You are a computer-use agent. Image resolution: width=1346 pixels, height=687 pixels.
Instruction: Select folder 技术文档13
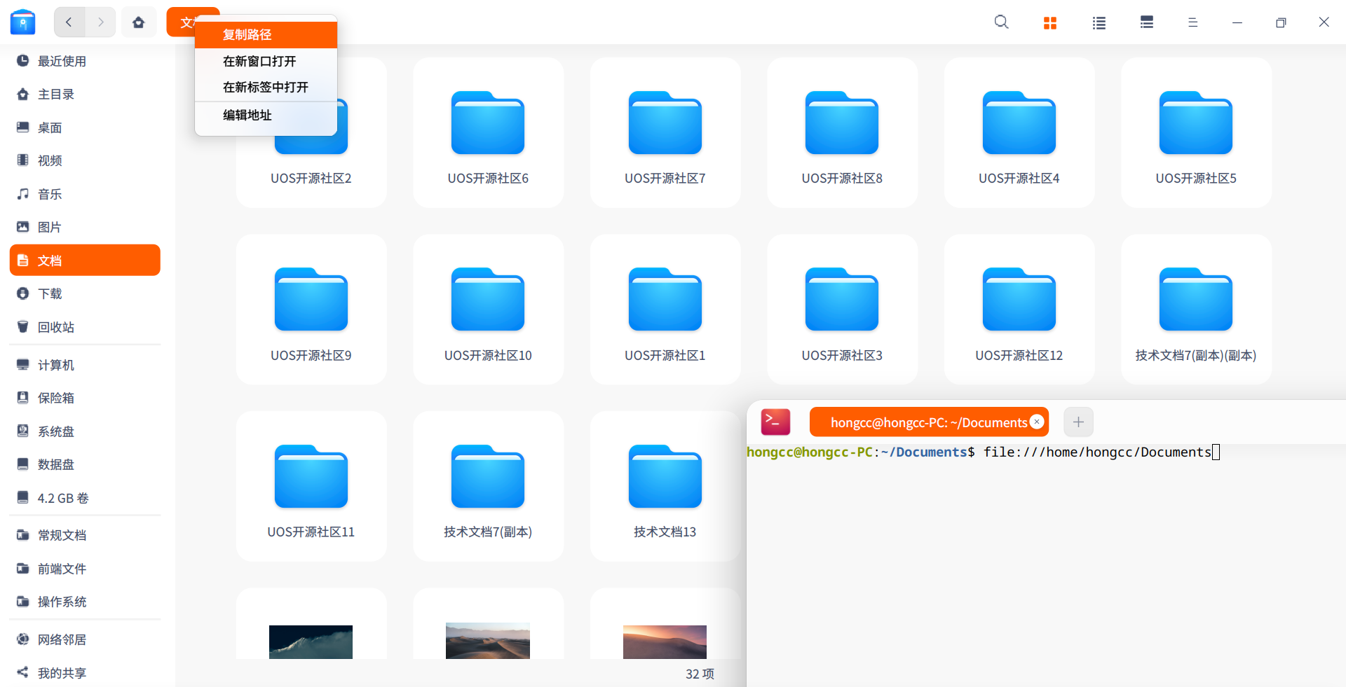[x=665, y=486]
